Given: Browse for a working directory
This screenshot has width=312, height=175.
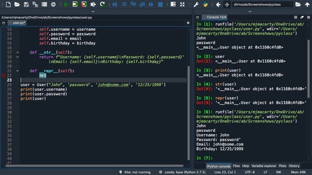Looking at the screenshot, I should 298,4.
